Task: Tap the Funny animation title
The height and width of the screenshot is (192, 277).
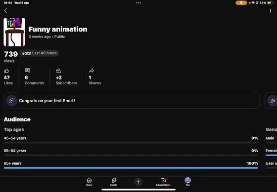Action: click(58, 29)
